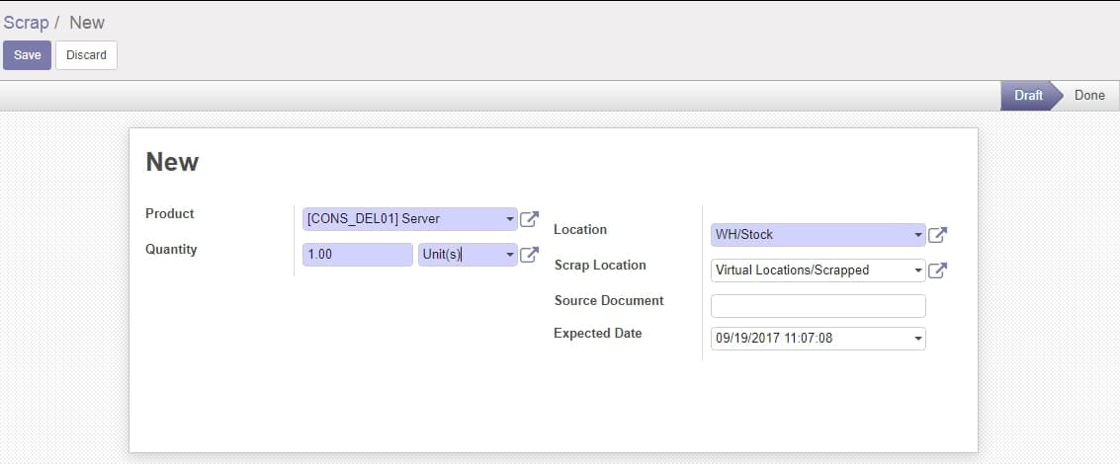Viewport: 1120px width, 464px height.
Task: Expand the Scrap Location dropdown arrow
Action: (x=918, y=271)
